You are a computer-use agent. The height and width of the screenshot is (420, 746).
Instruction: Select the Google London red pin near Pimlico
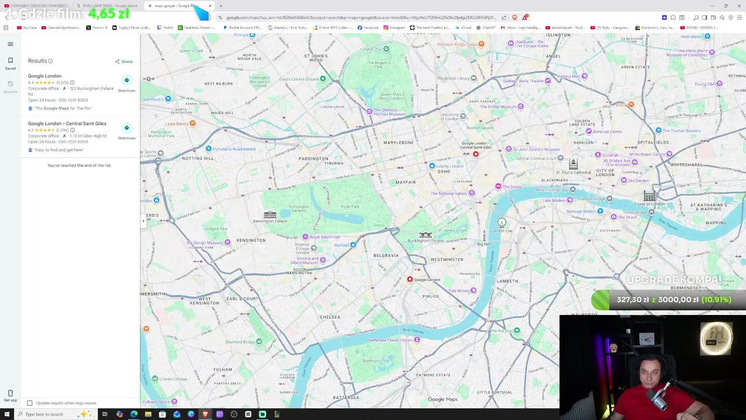click(x=410, y=279)
